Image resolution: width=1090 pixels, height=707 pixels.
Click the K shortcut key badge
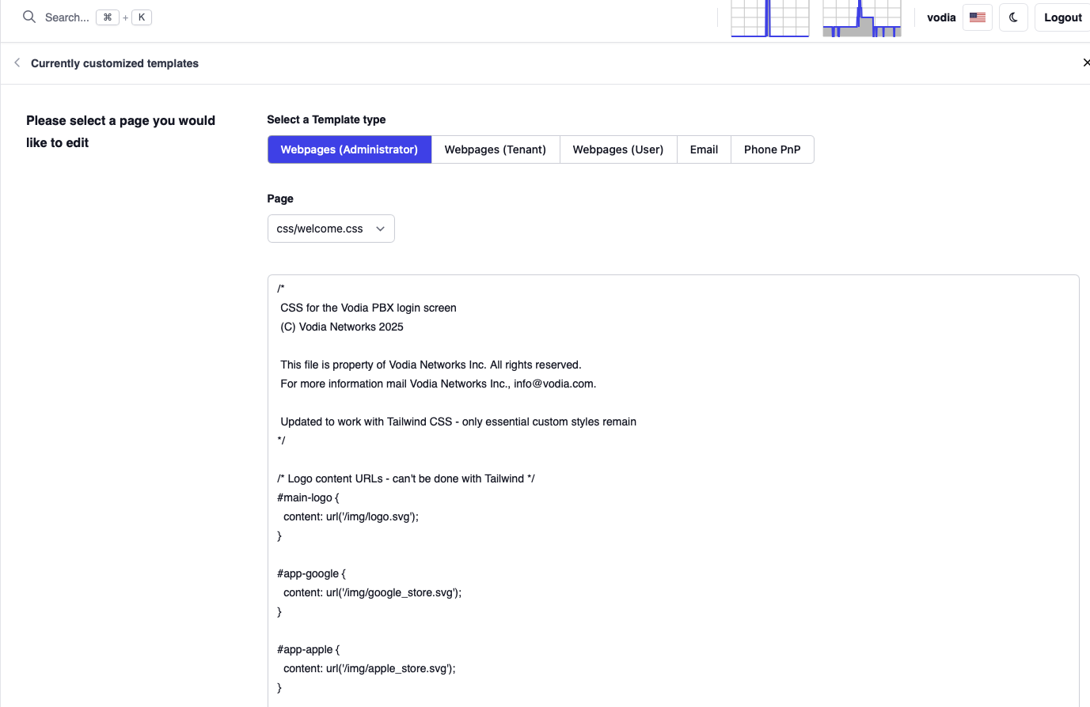coord(142,17)
